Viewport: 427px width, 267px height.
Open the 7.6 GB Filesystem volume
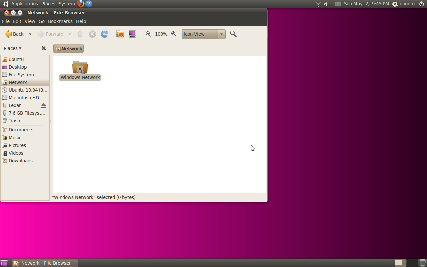tap(25, 113)
